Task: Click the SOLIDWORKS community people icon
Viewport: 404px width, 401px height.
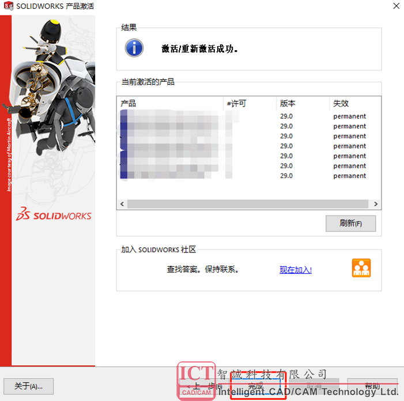Action: pos(361,268)
